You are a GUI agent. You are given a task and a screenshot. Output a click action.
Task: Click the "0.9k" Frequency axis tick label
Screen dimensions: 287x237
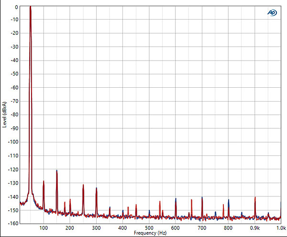click(255, 228)
